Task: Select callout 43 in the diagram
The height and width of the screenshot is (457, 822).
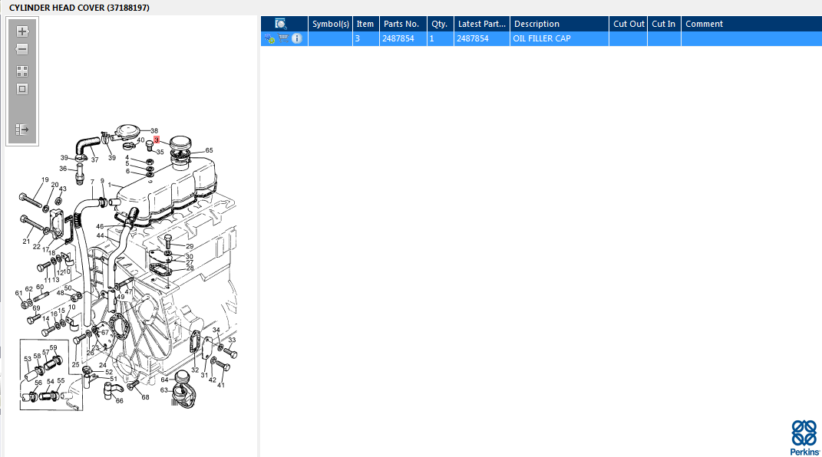Action: (63, 189)
